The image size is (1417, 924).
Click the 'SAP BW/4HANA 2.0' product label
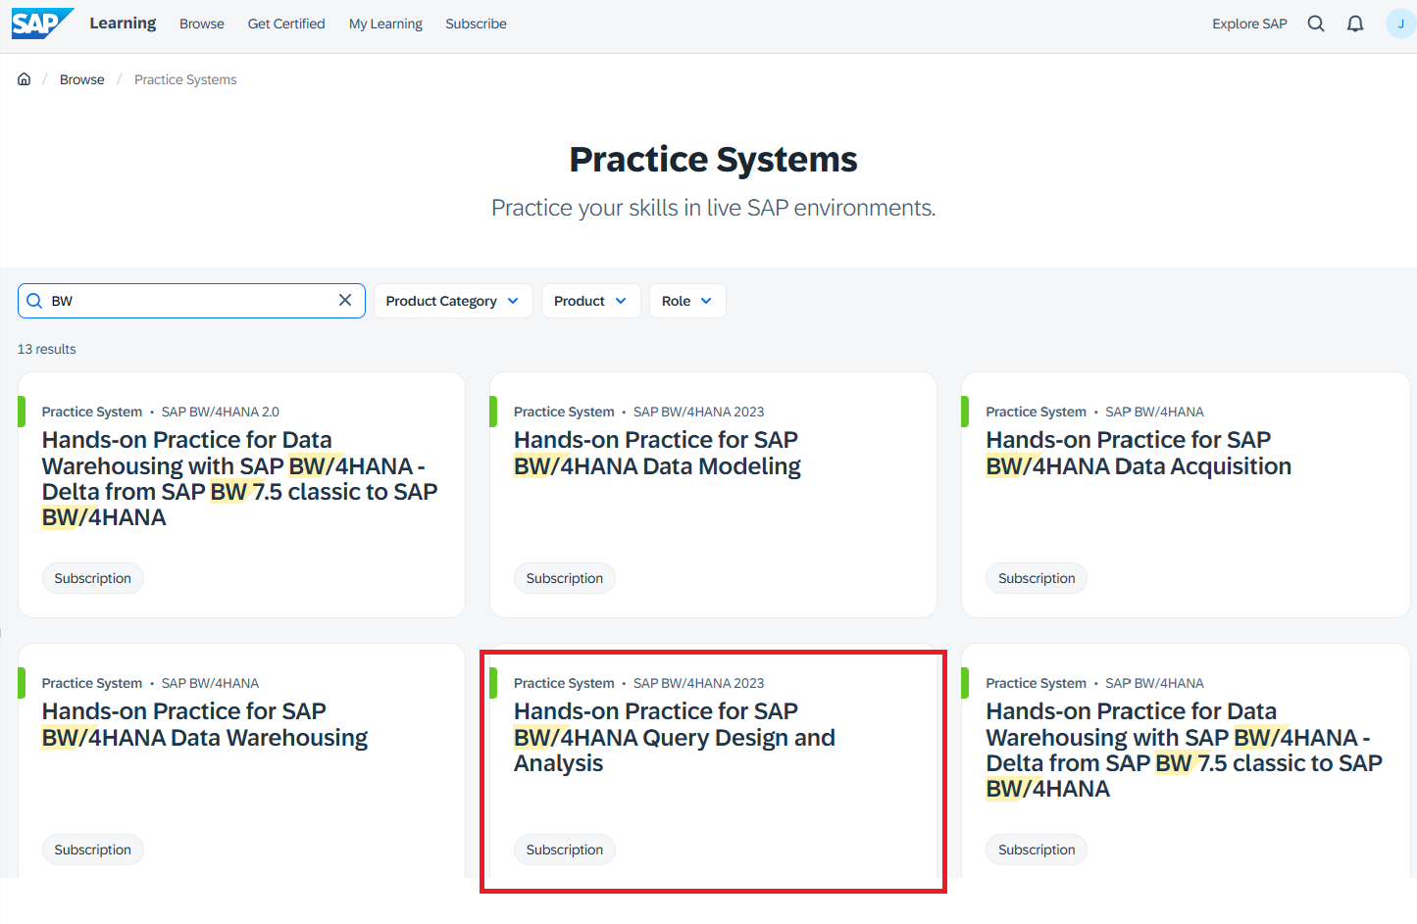(221, 412)
